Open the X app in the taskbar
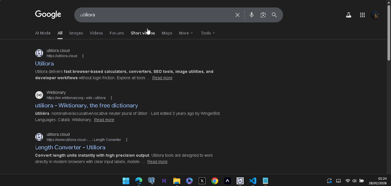The height and width of the screenshot is (186, 391). pos(202,181)
